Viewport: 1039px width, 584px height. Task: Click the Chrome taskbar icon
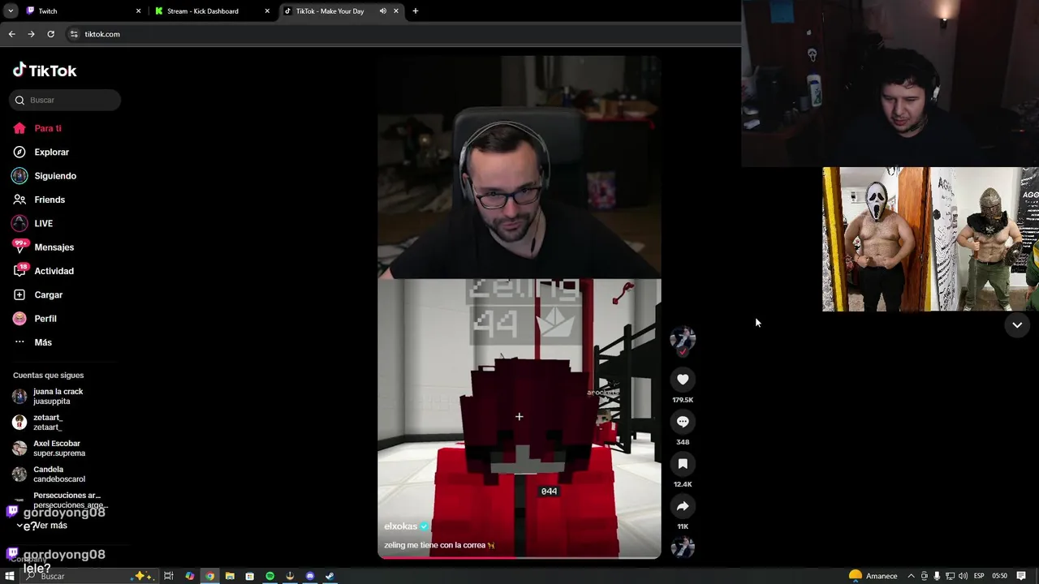click(x=210, y=576)
